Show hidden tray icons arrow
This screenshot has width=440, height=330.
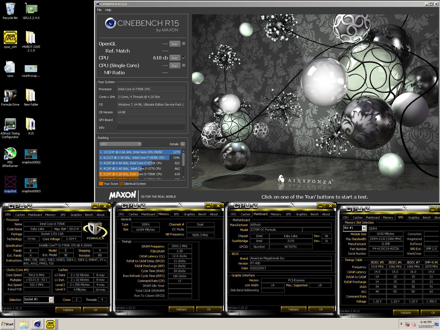[401, 324]
